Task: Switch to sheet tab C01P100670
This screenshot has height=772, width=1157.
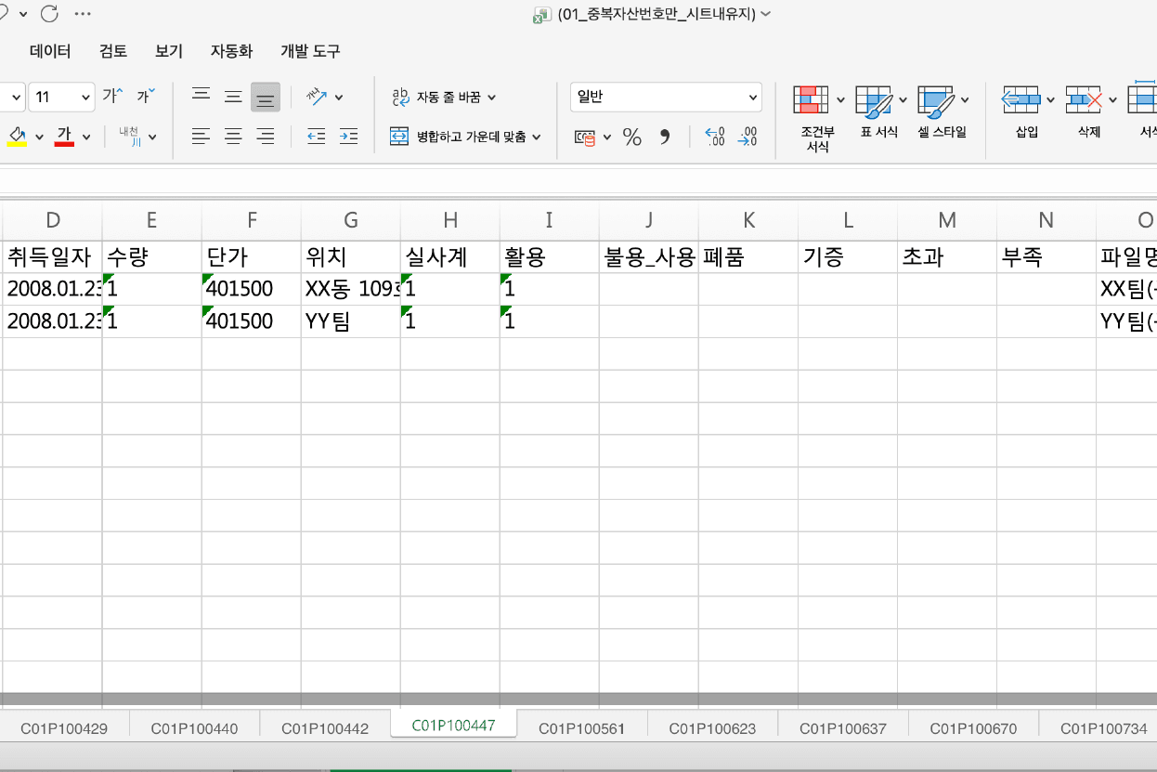Action: [x=973, y=728]
